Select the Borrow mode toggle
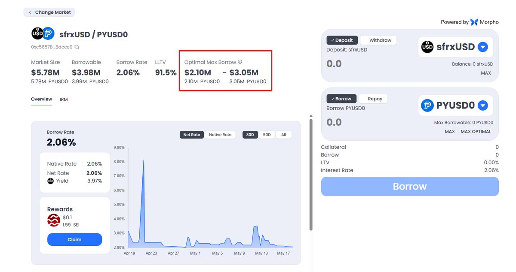The image size is (516, 272). click(x=342, y=99)
